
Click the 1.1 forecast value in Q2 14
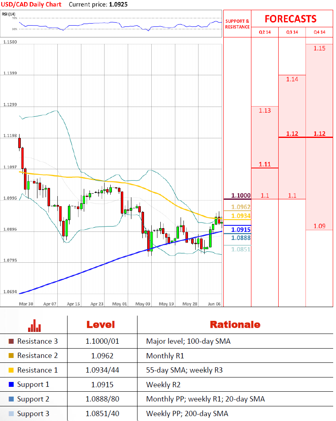(265, 196)
